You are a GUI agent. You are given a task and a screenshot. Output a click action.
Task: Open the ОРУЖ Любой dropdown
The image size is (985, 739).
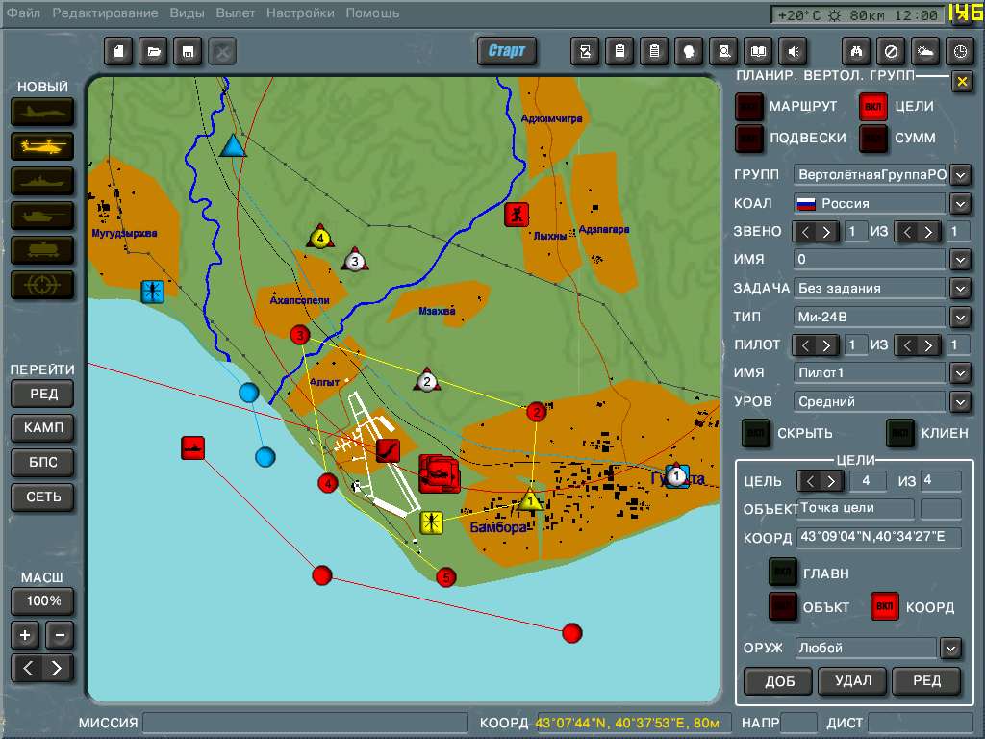(951, 648)
